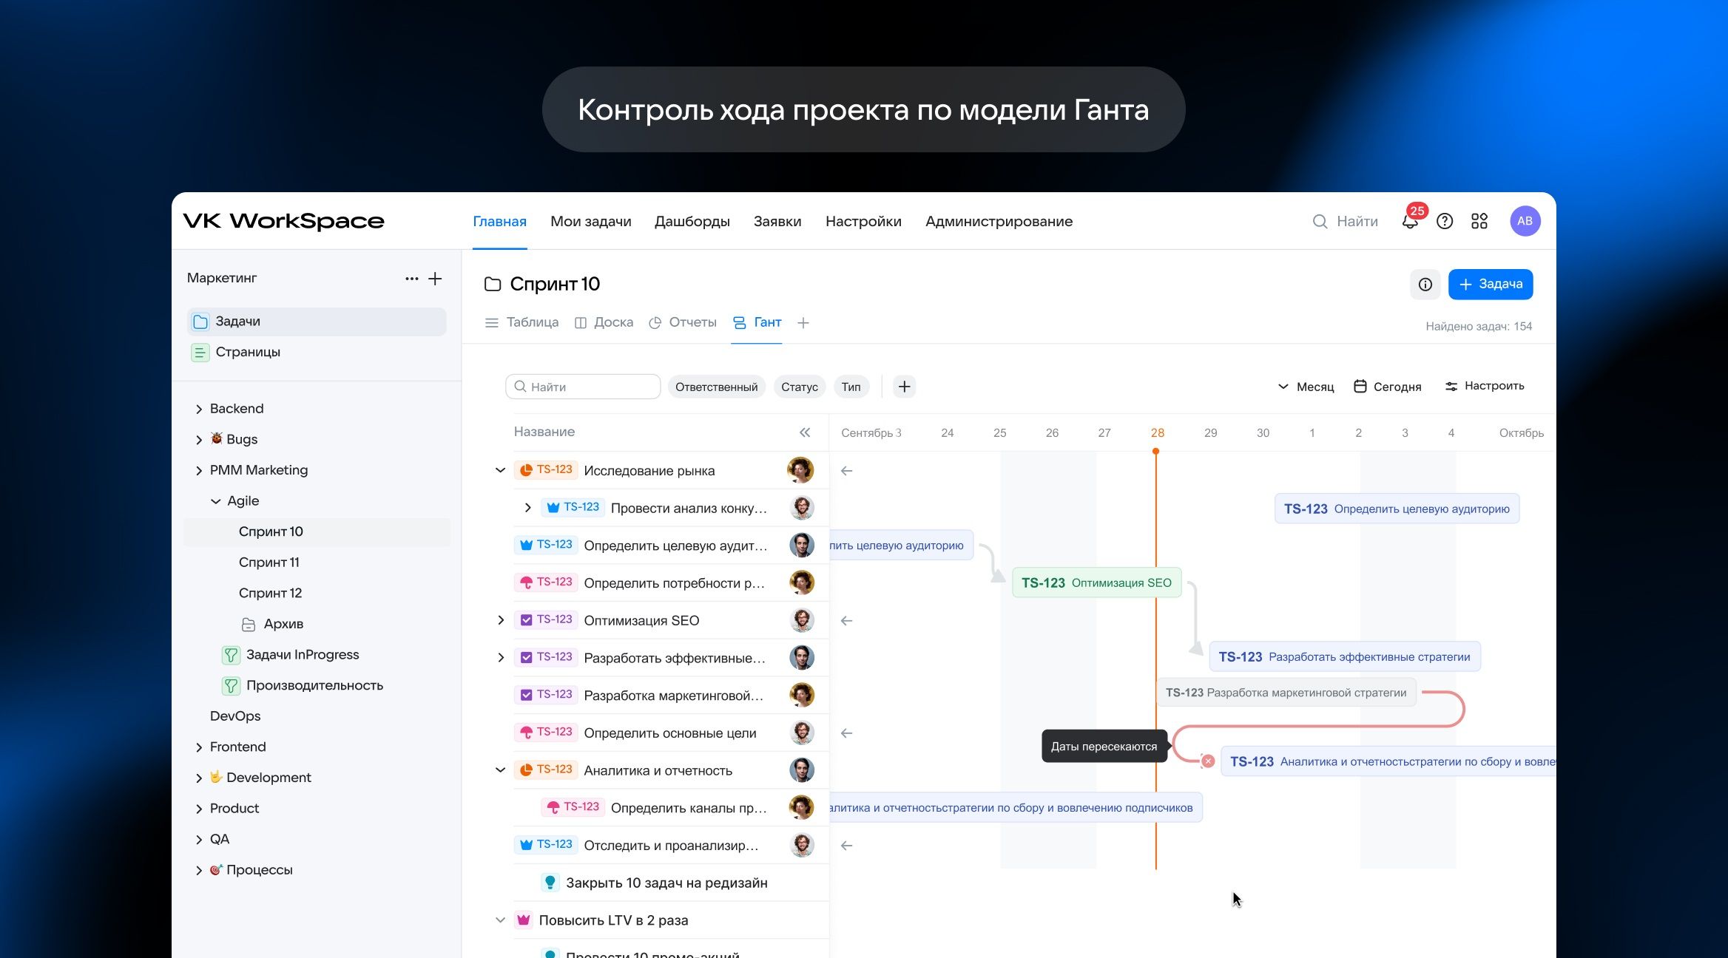Filter by Статус chip
The height and width of the screenshot is (958, 1728).
point(799,387)
